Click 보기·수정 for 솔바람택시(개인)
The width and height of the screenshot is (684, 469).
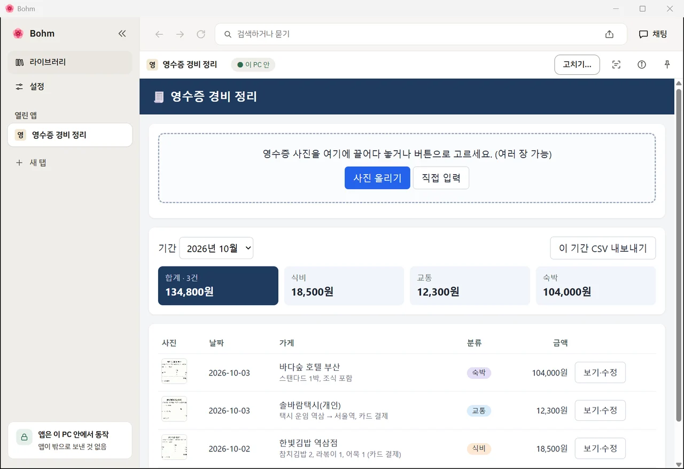(600, 411)
